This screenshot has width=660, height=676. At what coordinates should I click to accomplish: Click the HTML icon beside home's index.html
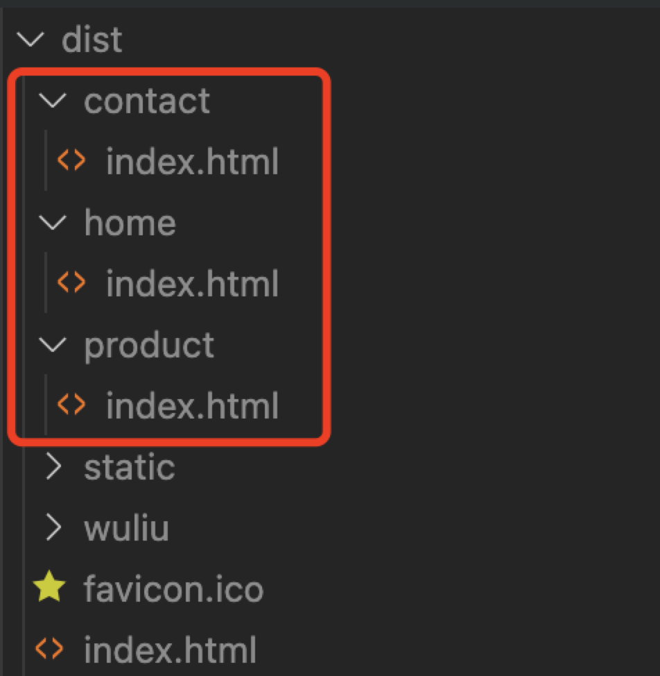point(70,282)
